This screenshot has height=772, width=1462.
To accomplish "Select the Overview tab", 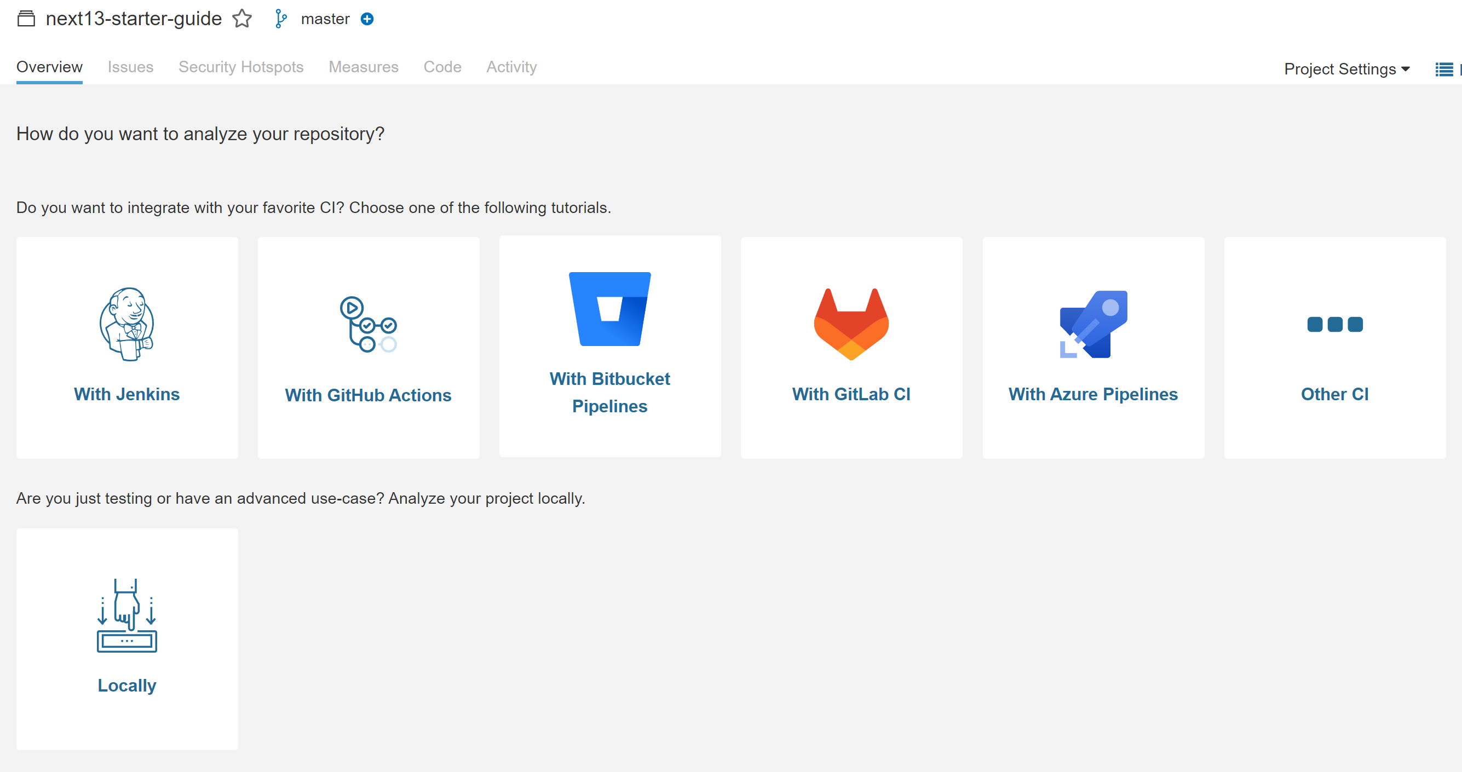I will (x=49, y=66).
